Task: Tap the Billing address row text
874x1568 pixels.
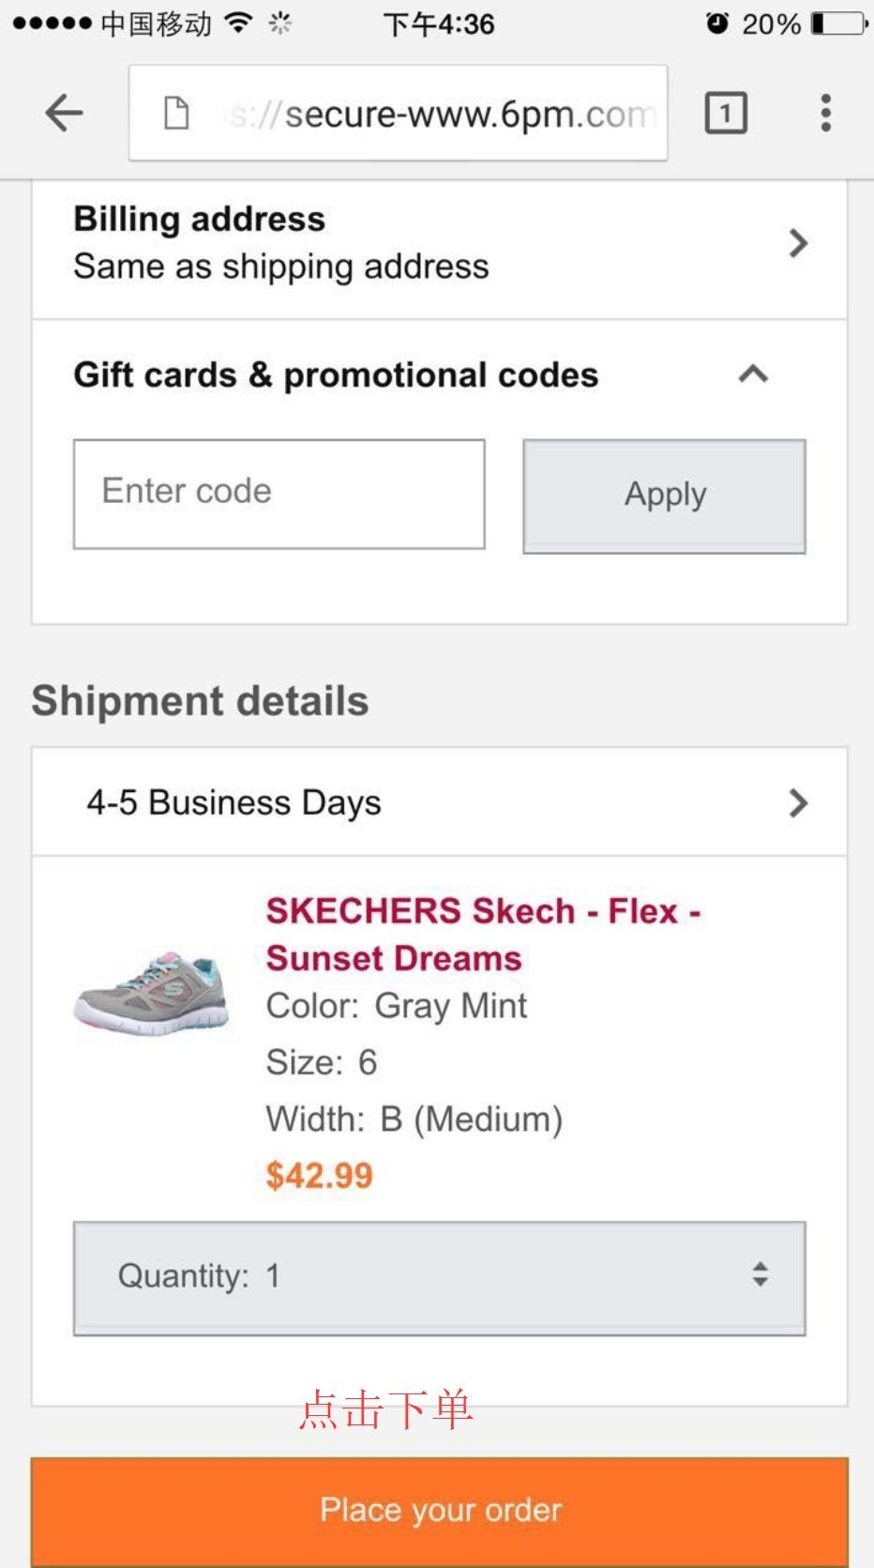Action: click(281, 244)
